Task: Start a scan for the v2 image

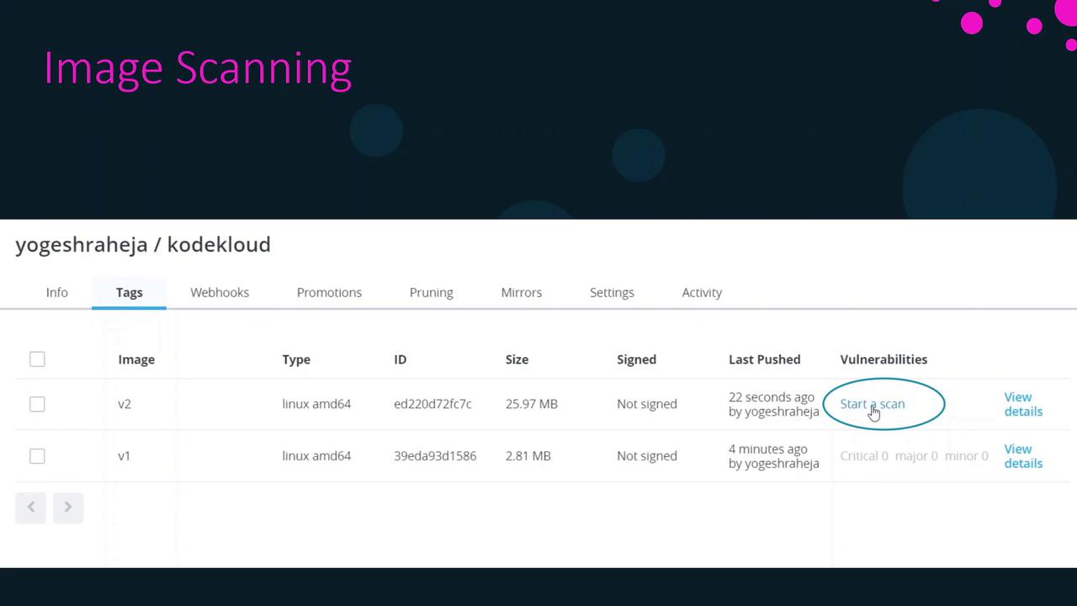Action: pos(873,404)
